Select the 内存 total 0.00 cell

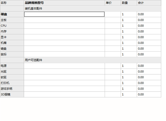coord(149,31)
